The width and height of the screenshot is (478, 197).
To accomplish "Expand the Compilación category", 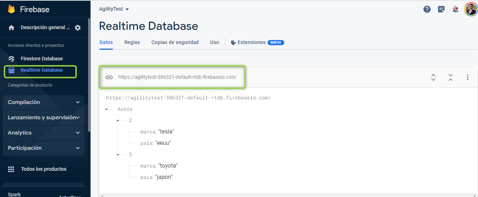I will tap(43, 102).
